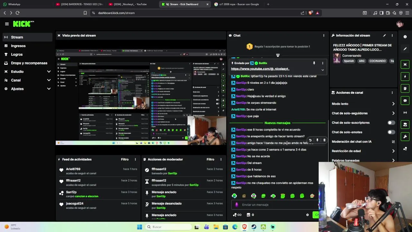Viewport: 412px width, 232px height.
Task: Click the reply arrow on the hovered chat message
Action: [x=310, y=140]
